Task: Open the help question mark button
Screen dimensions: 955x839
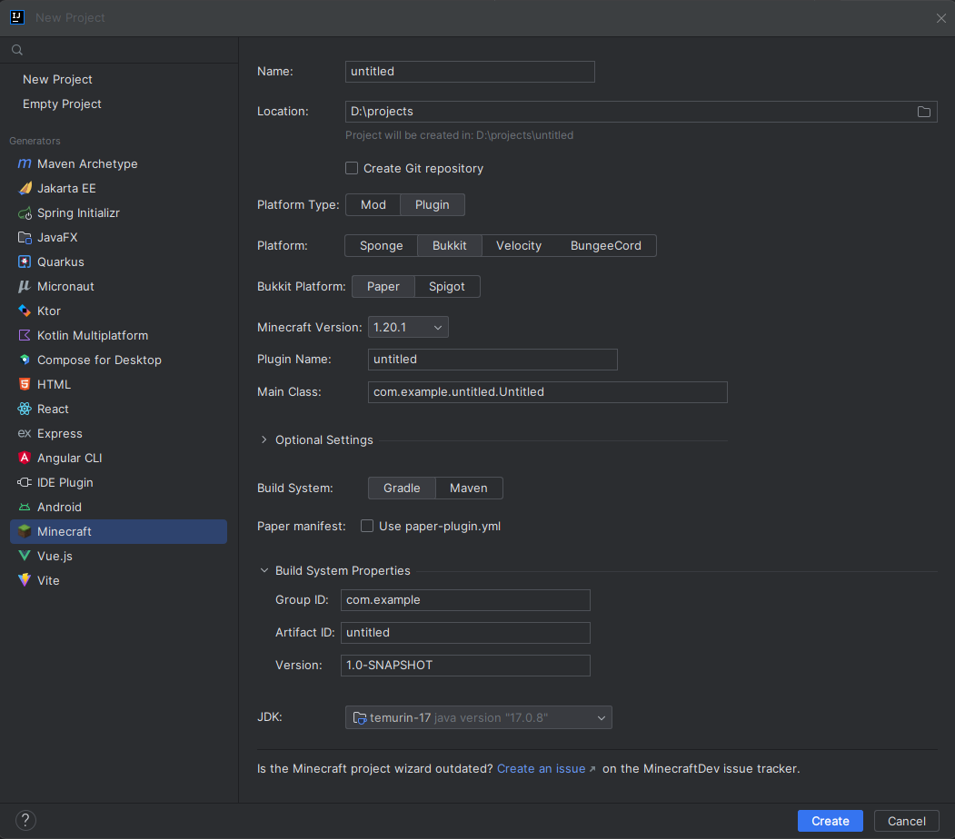Action: (x=26, y=820)
